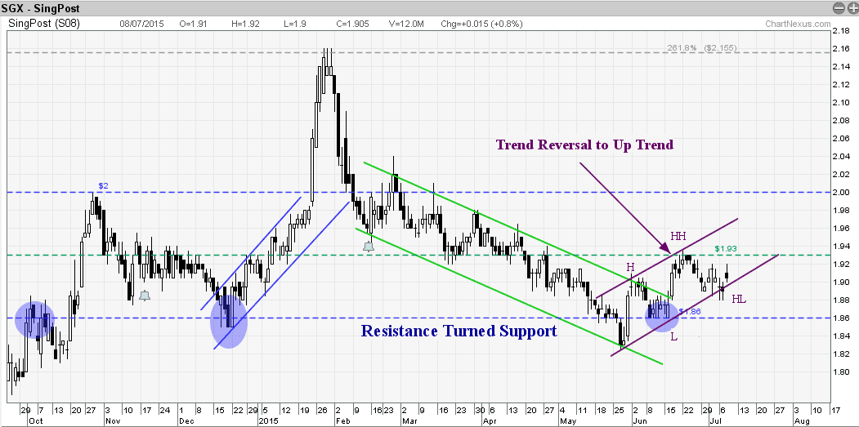Click the green $1.93 resistance label
The width and height of the screenshot is (859, 427).
point(726,248)
